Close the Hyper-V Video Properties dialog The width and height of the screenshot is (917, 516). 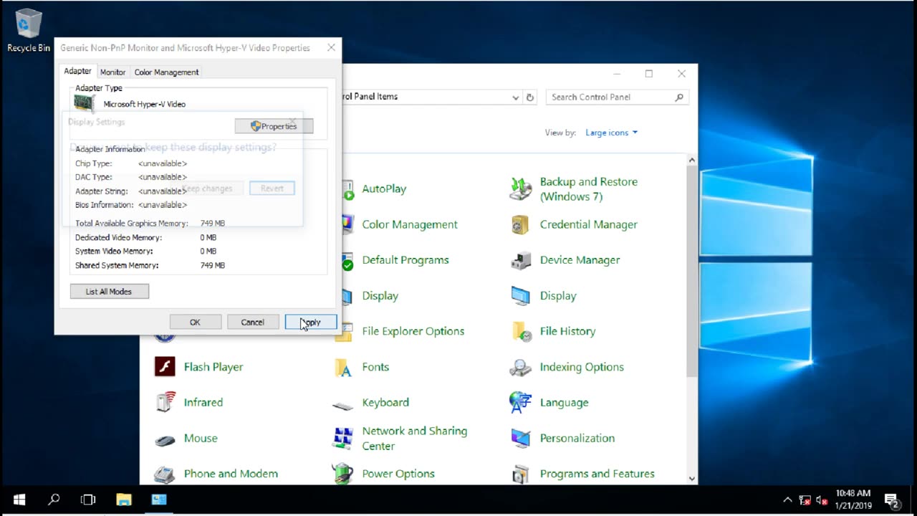coord(331,48)
